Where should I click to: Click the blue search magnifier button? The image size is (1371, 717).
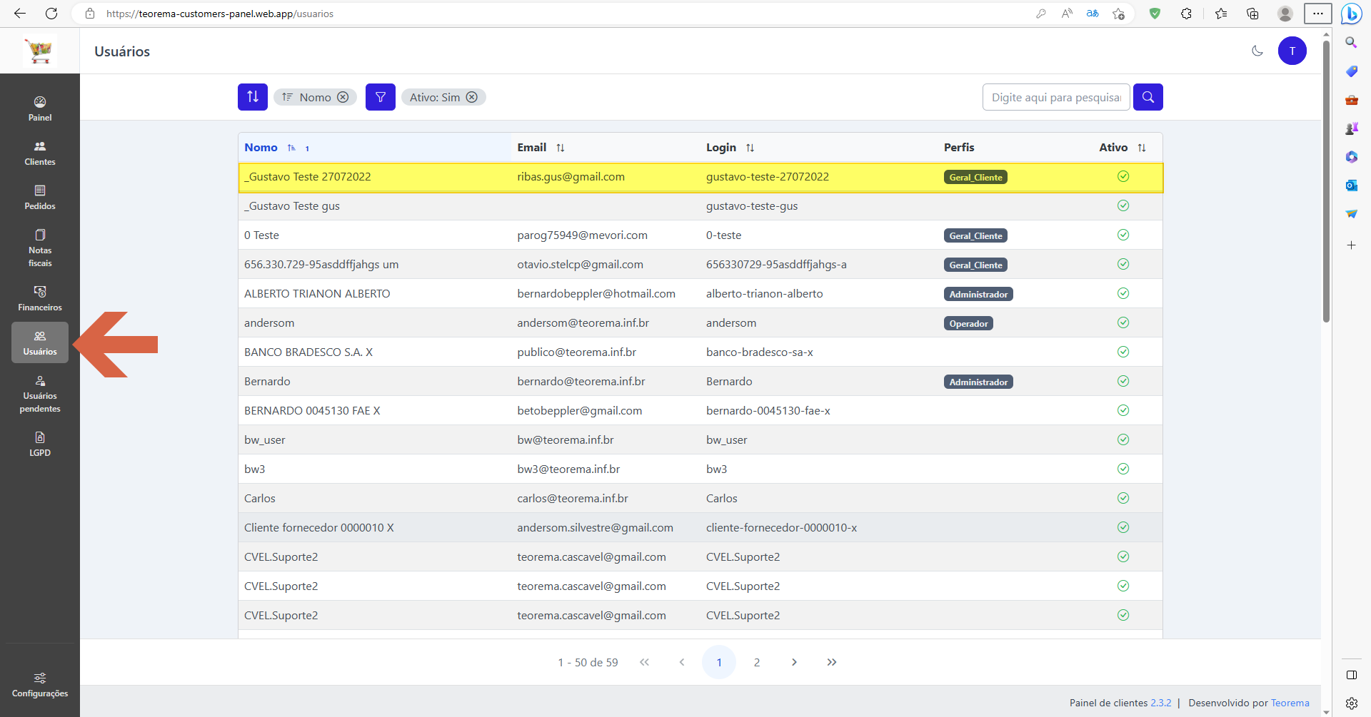(1148, 97)
